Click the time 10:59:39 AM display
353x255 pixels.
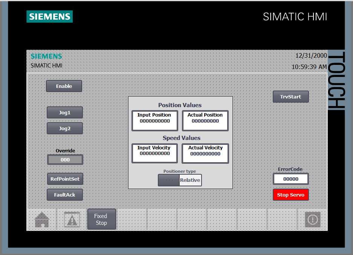pos(309,67)
